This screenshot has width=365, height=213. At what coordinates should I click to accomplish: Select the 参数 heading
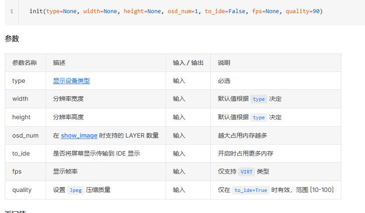coord(12,39)
